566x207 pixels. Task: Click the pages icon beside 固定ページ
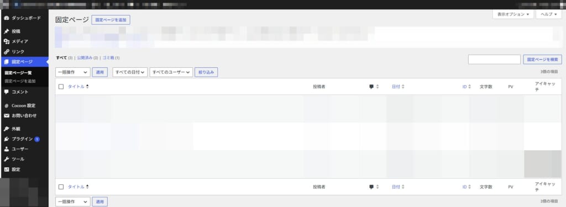click(x=7, y=62)
